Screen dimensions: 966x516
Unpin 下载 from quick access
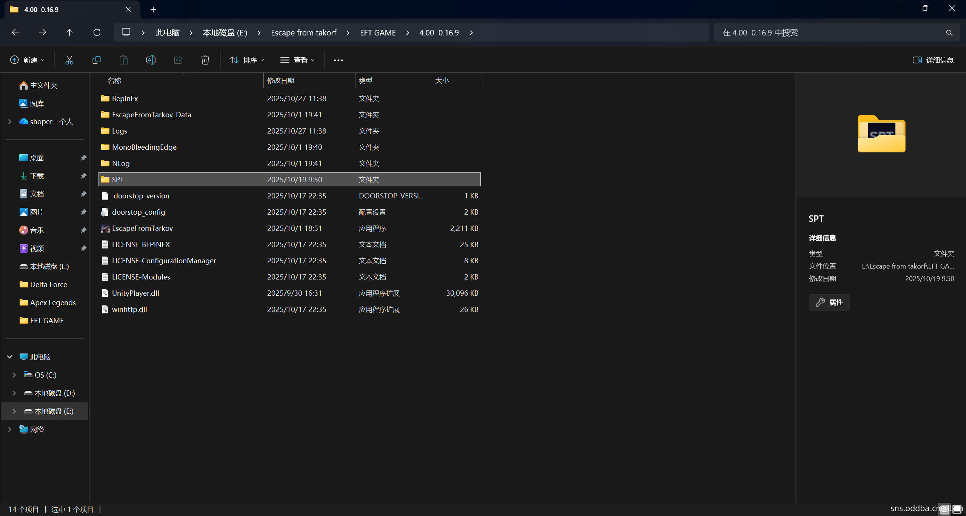[83, 176]
